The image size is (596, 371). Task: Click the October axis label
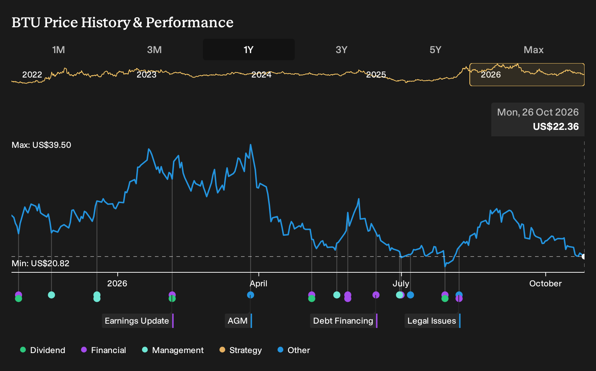pos(545,283)
